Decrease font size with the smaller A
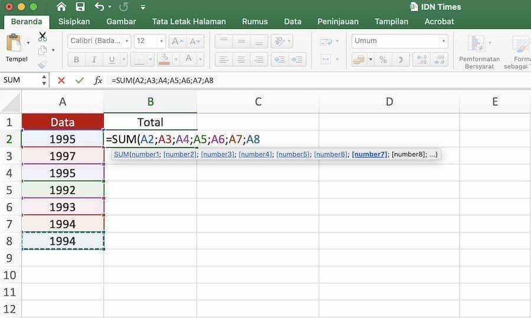Screen dimensions: 531x318 [x=195, y=41]
